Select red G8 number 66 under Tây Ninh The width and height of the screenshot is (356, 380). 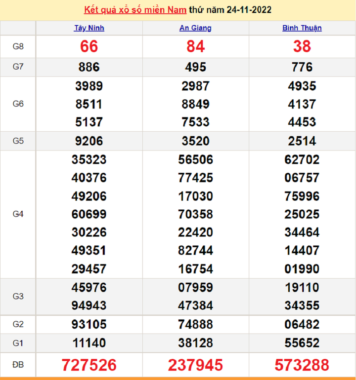(89, 46)
